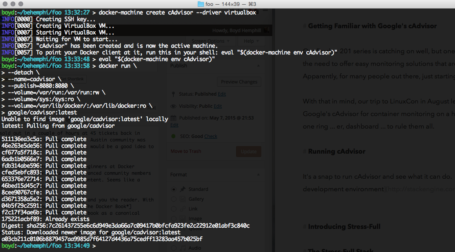Click the --volume=/sys:/sys:ro argument line

tap(41, 99)
